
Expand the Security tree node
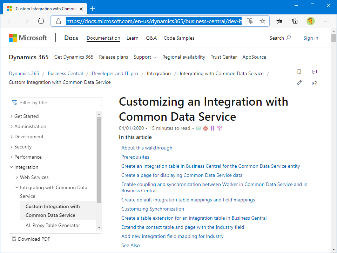11,147
